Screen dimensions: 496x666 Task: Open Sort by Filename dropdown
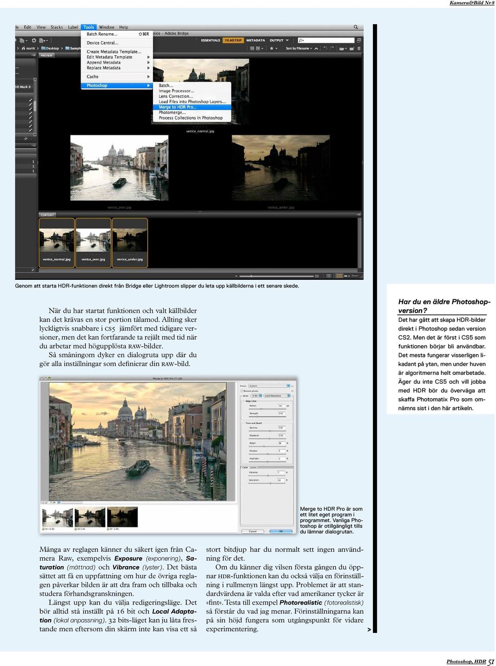click(x=299, y=49)
